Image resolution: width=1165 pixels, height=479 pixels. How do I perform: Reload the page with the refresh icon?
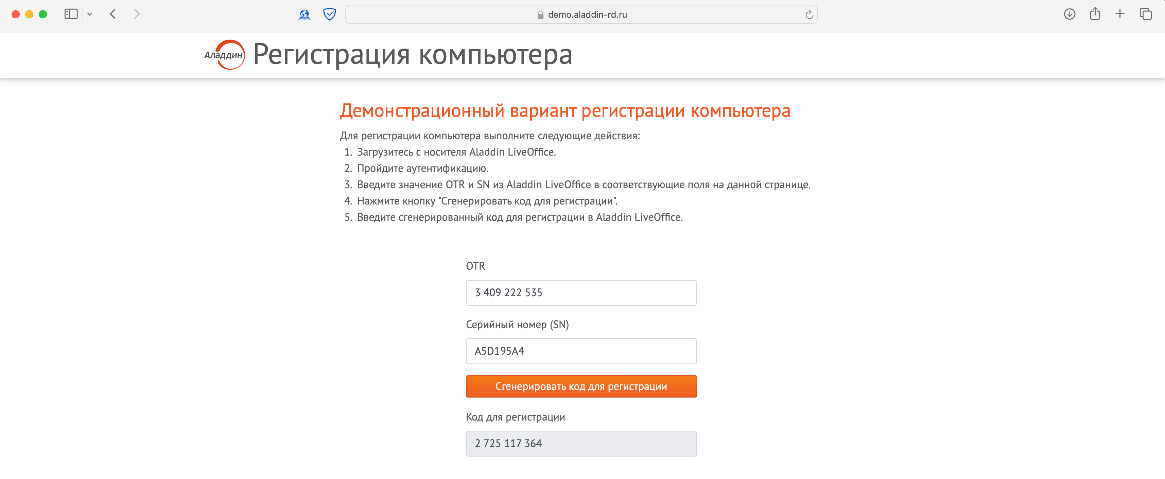[809, 15]
